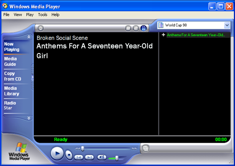
Task: Open the Tools menu
Action: pos(43,15)
